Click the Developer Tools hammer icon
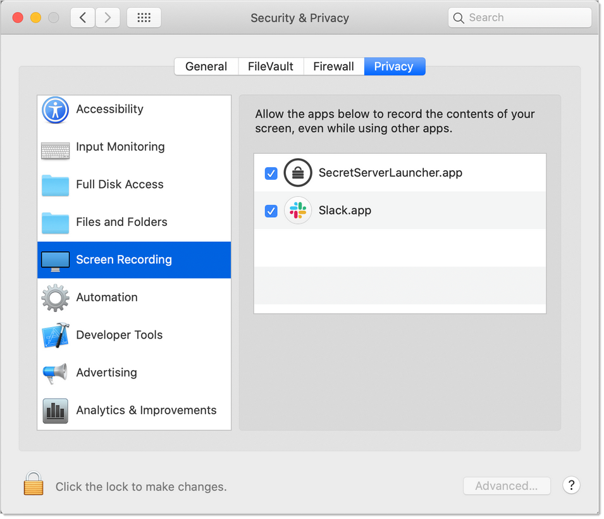The width and height of the screenshot is (604, 519). 56,335
